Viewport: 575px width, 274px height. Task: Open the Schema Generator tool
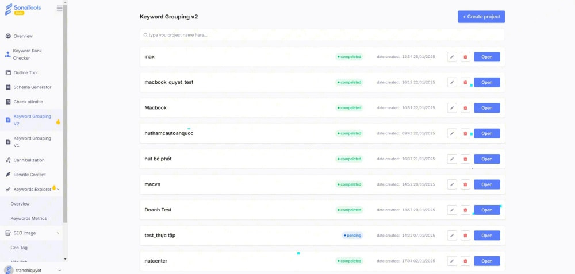(32, 87)
